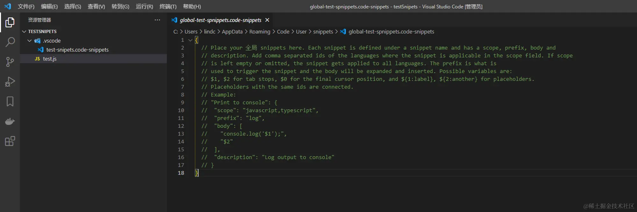Image resolution: width=637 pixels, height=212 pixels.
Task: Close the global-test-spnippets.code-snippets tab
Action: tap(267, 20)
